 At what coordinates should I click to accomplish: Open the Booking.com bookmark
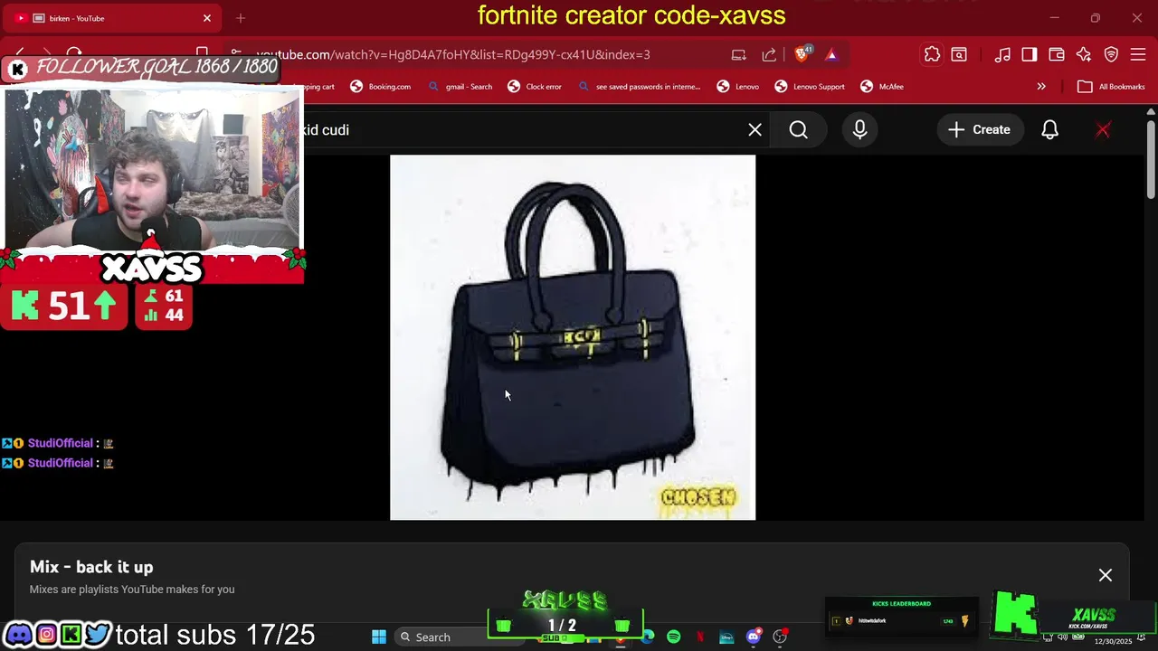pos(381,87)
